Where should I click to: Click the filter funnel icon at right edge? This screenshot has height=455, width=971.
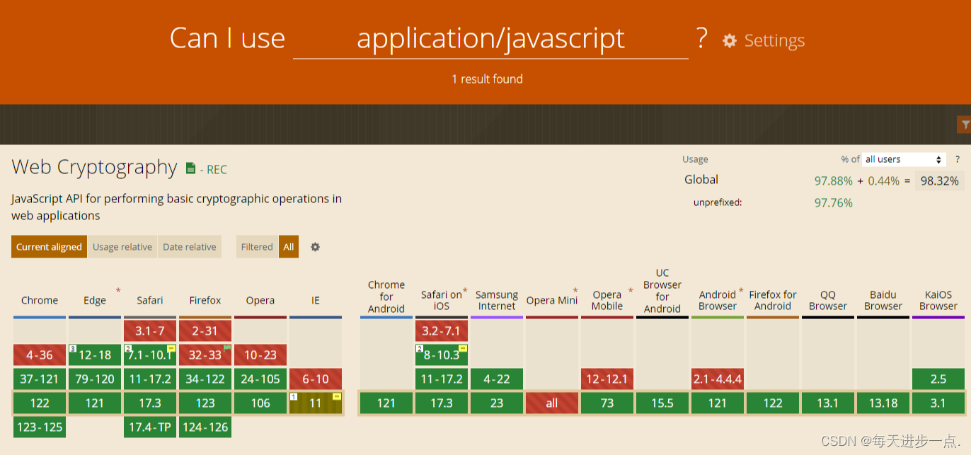pyautogui.click(x=965, y=125)
